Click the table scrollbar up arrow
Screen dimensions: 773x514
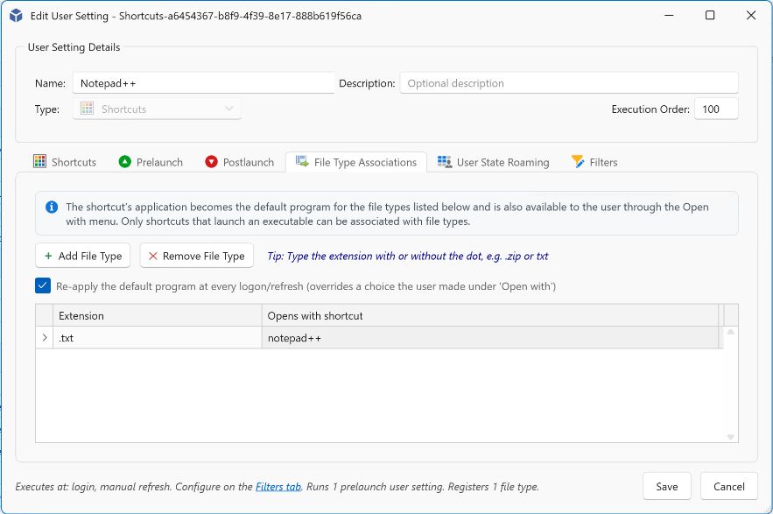(x=731, y=332)
